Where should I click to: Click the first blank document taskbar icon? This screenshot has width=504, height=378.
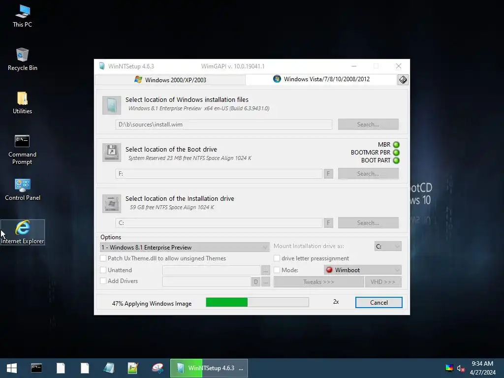pyautogui.click(x=61, y=368)
